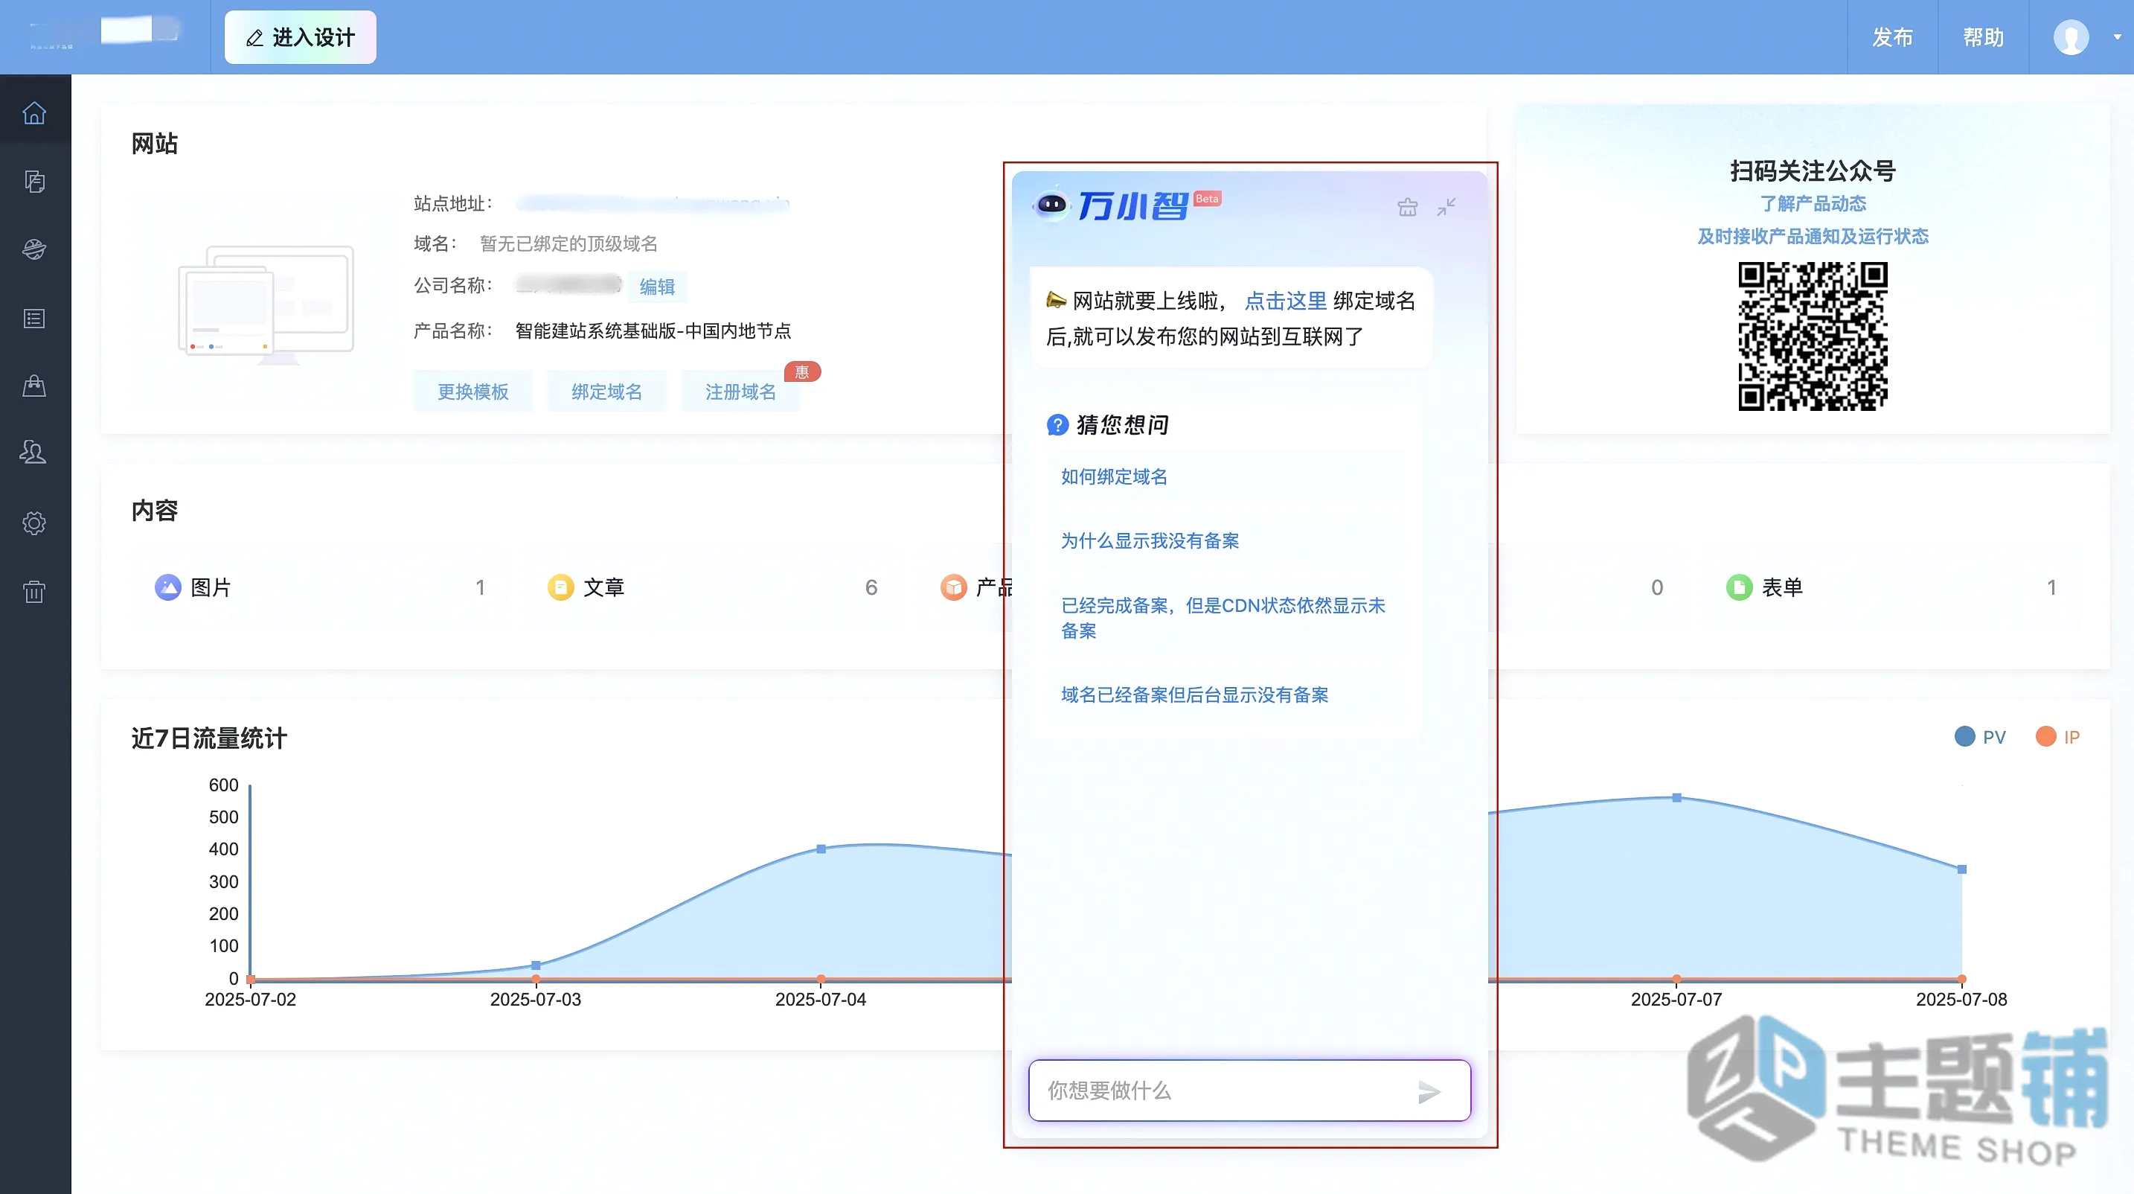This screenshot has height=1194, width=2134.
Task: Click the 文章 content icon
Action: (561, 587)
